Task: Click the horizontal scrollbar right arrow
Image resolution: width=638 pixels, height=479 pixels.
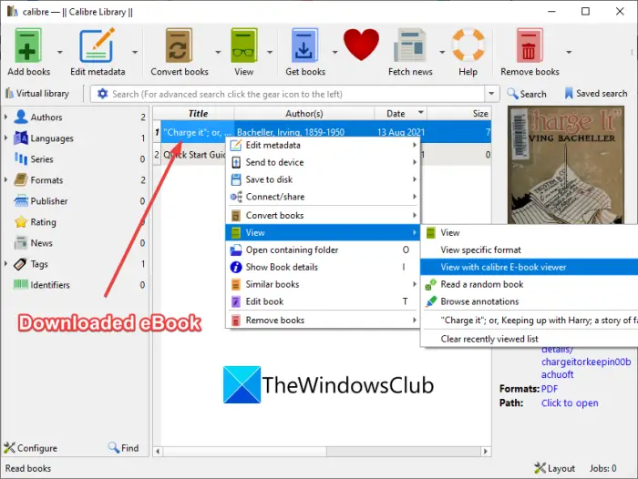Action: tap(485, 452)
